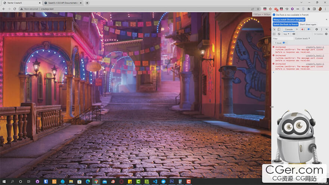Switch to the Console tab

coord(289,30)
